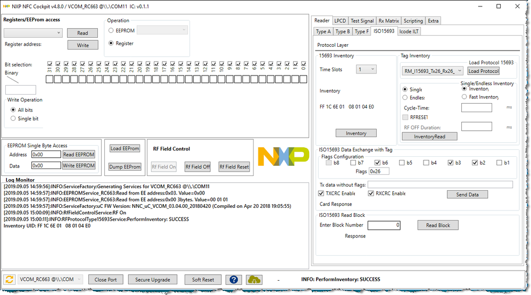Run the Inventory button
Screen dimensions: 531x295
coord(356,133)
